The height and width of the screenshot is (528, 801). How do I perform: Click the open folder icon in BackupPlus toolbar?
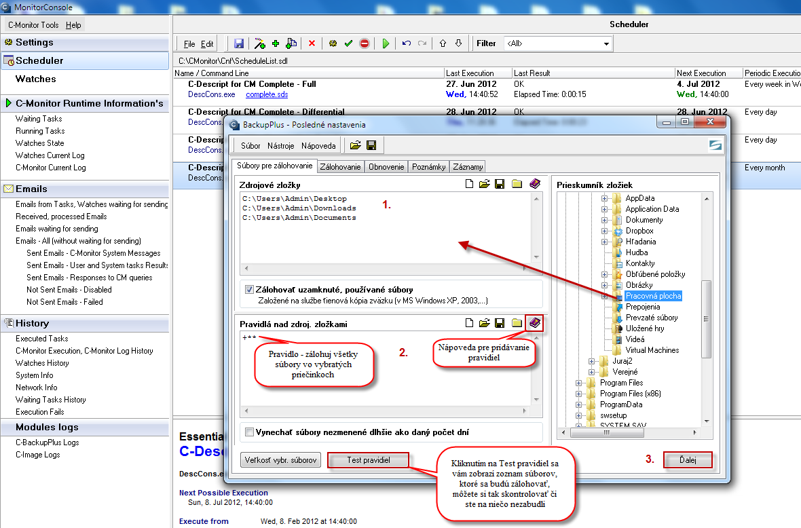coord(356,145)
